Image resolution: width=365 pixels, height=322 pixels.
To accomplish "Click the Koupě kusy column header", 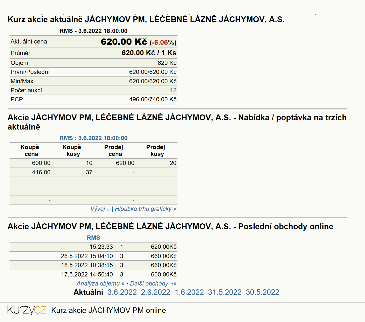I will coord(72,150).
